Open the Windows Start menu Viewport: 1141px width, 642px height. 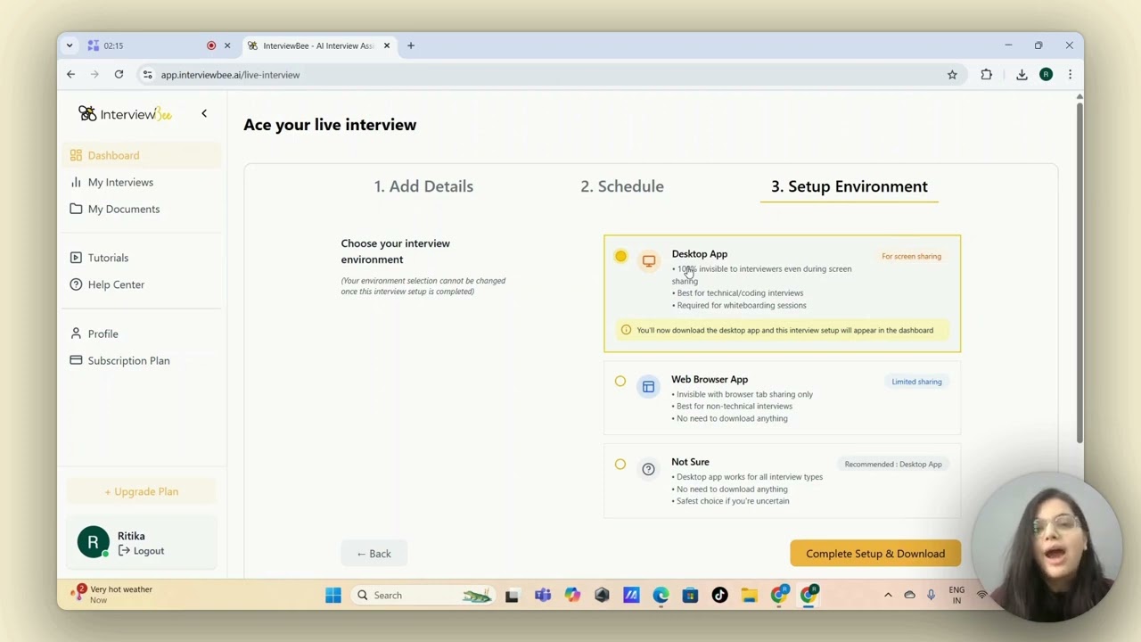tap(333, 595)
